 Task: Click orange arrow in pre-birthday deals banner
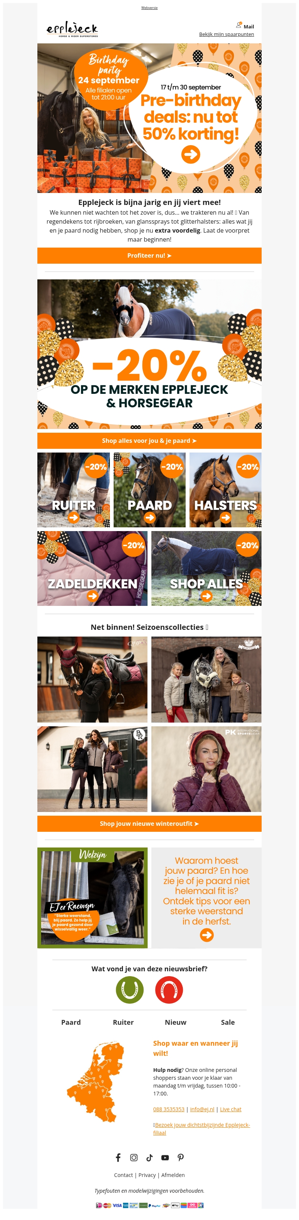tap(191, 154)
